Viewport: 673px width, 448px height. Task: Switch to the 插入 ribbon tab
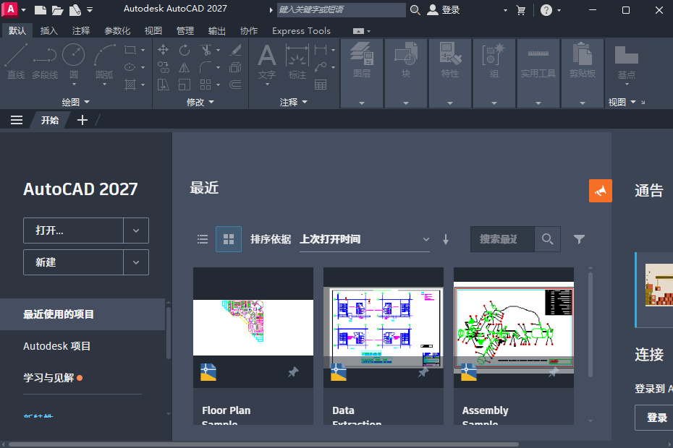coord(49,30)
